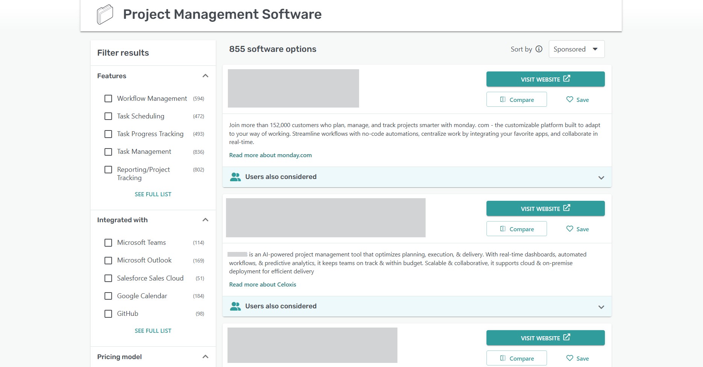Screen dimensions: 703x367
Task: Toggle the Microsoft Teams integration filter
Action: coord(108,243)
